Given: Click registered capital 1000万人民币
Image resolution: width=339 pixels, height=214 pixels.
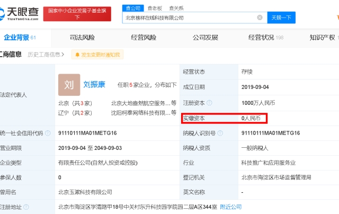Looking at the screenshot, I should coord(258,103).
